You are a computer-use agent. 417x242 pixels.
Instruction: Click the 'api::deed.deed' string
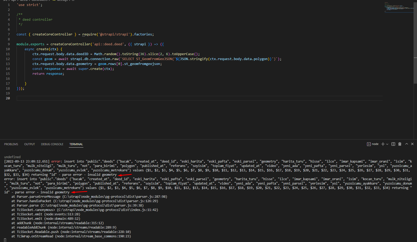click(x=108, y=44)
